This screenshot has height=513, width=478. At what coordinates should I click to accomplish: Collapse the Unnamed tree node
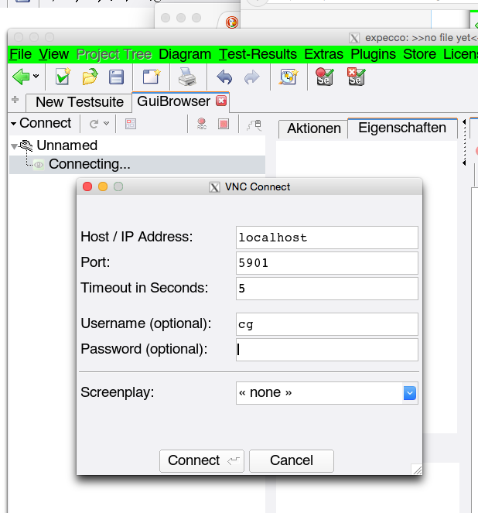pyautogui.click(x=14, y=145)
